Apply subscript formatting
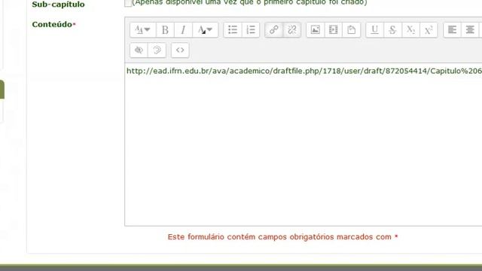Image resolution: width=482 pixels, height=271 pixels. (x=410, y=30)
